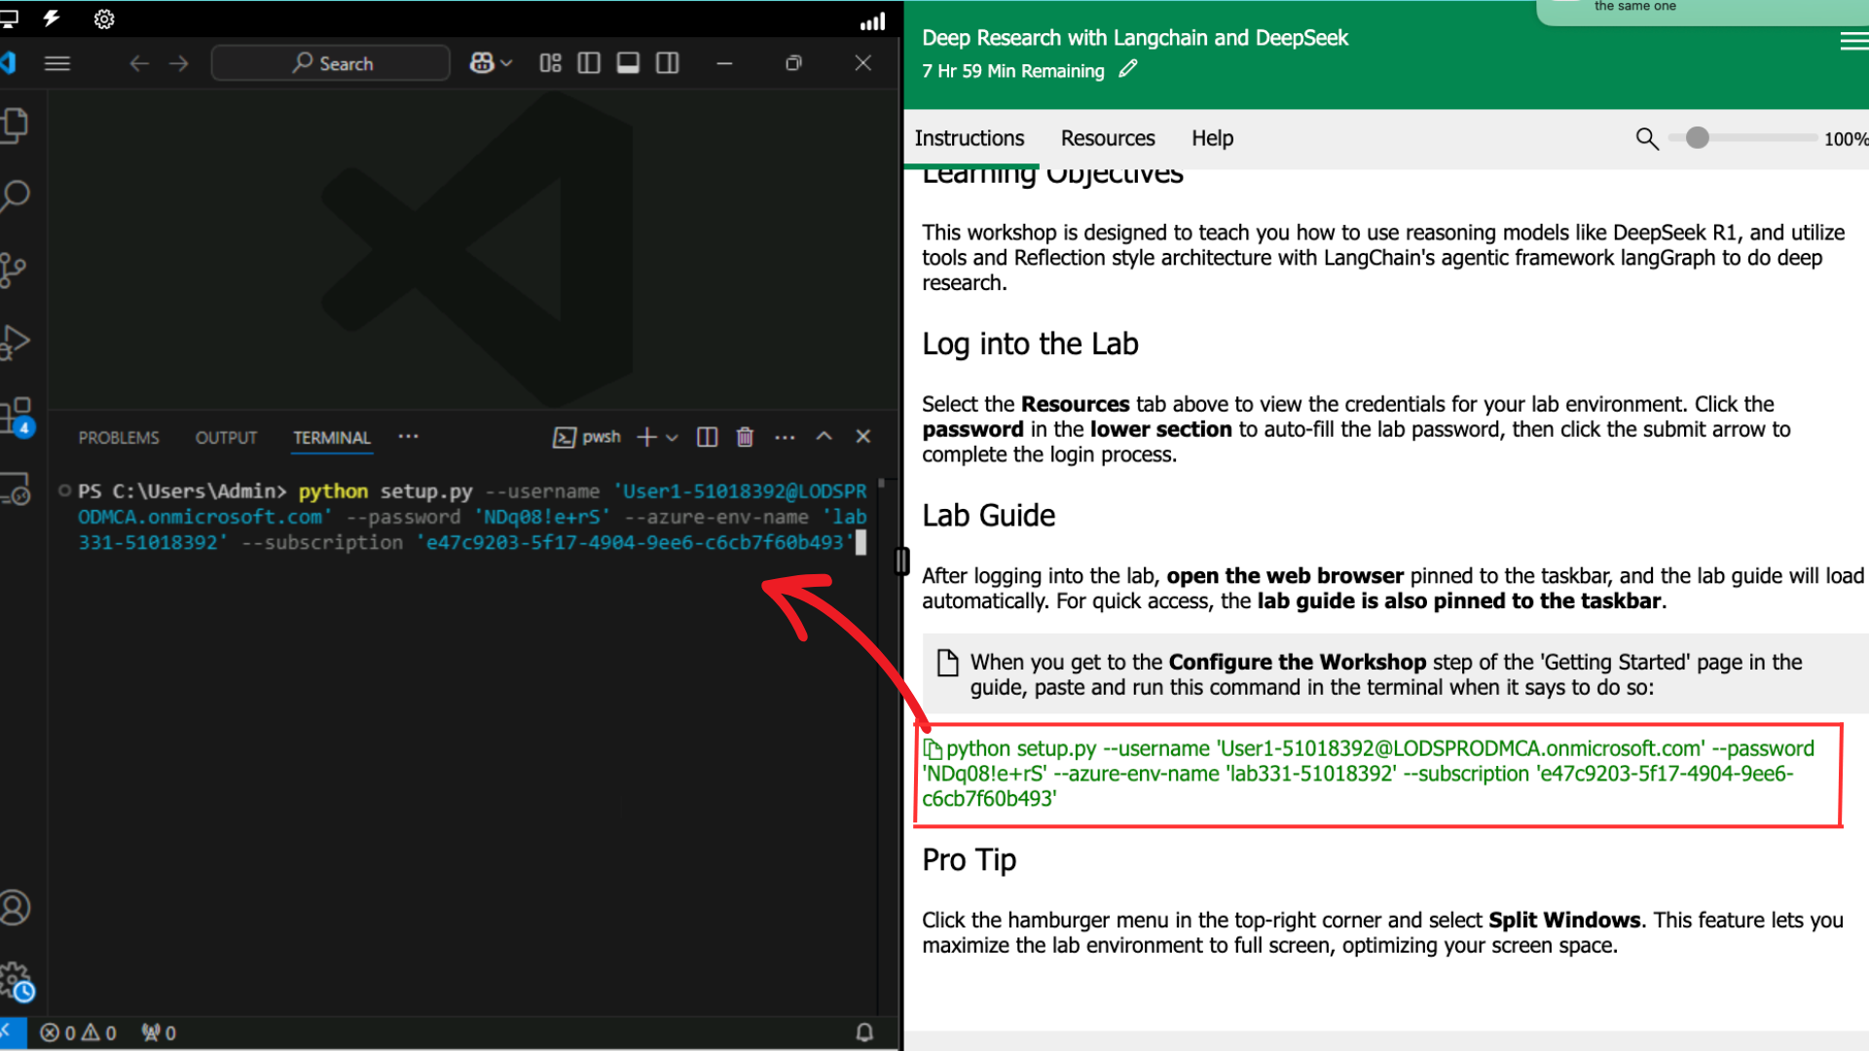Expand the new terminal launch profile chevron
1869x1051 pixels.
pyautogui.click(x=672, y=438)
